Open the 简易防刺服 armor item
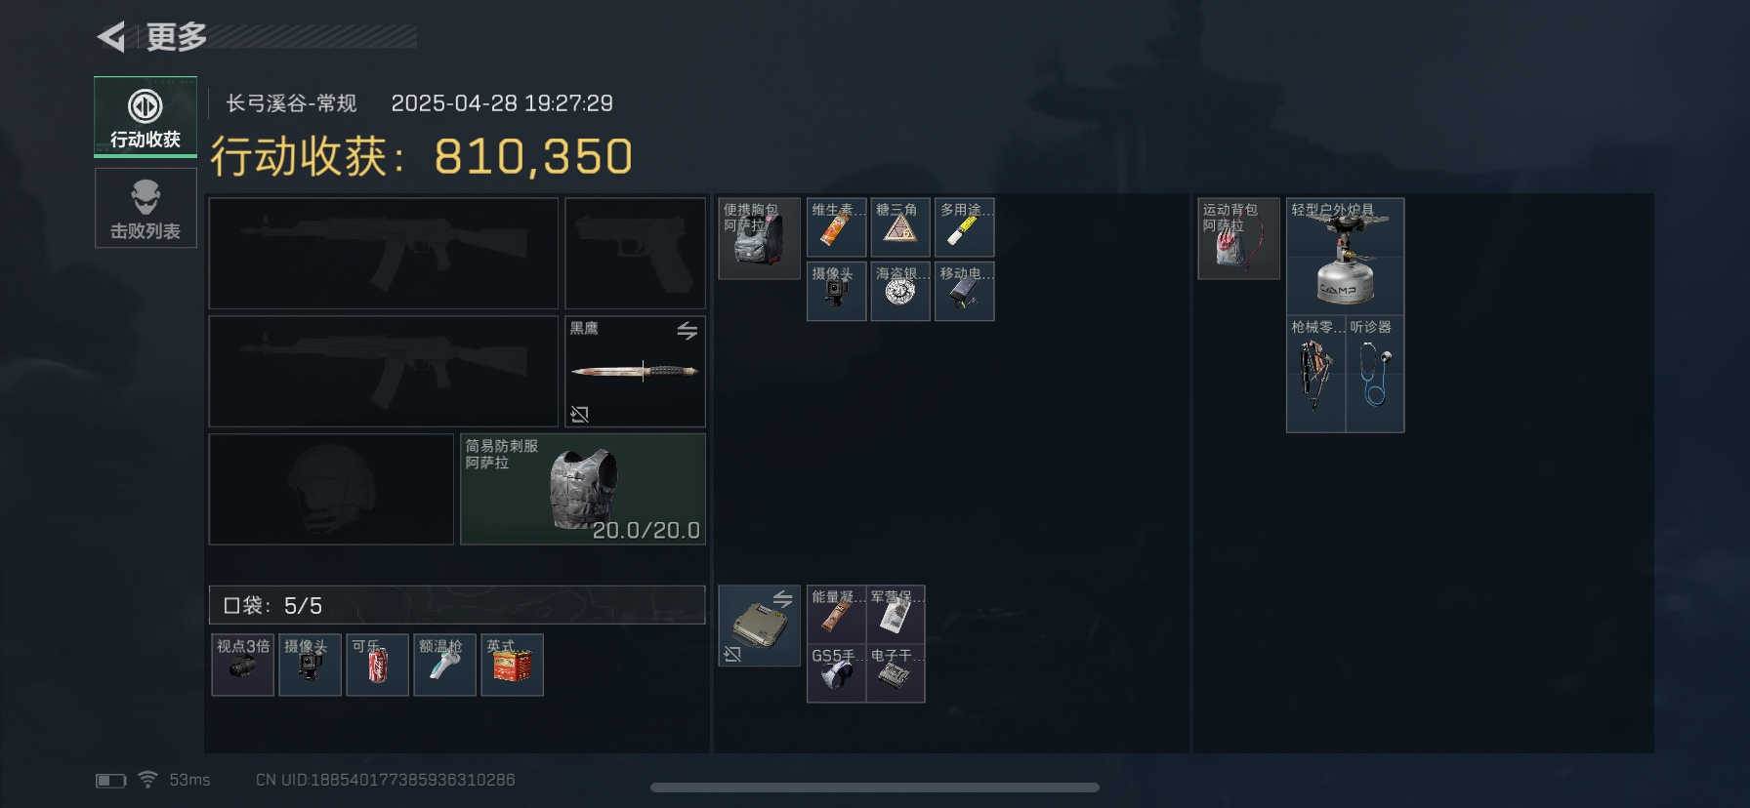The image size is (1750, 808). [583, 489]
